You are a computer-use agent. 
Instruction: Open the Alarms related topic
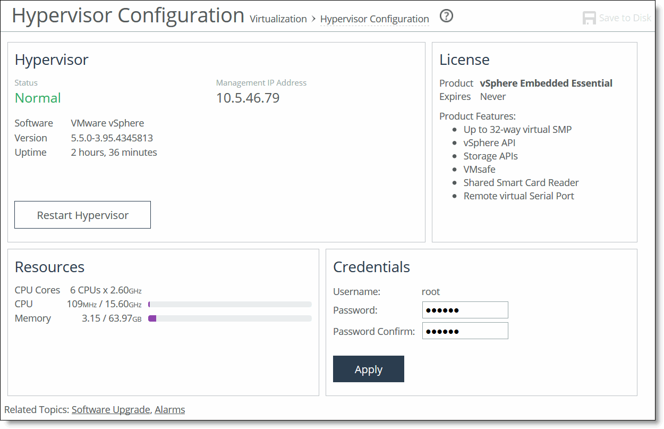click(169, 409)
